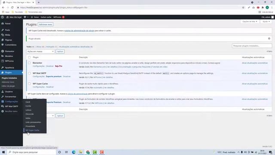275x155 pixels.
Task: Click the browser reload icon
Action: (x=12, y=8)
